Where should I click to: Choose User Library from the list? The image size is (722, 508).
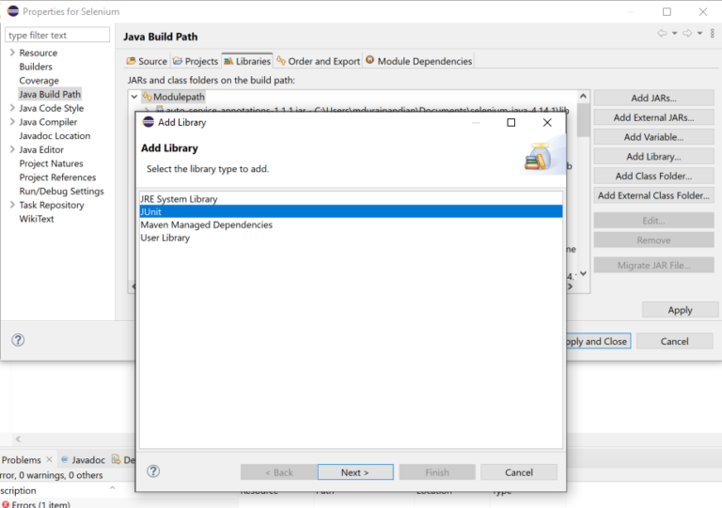351,238
